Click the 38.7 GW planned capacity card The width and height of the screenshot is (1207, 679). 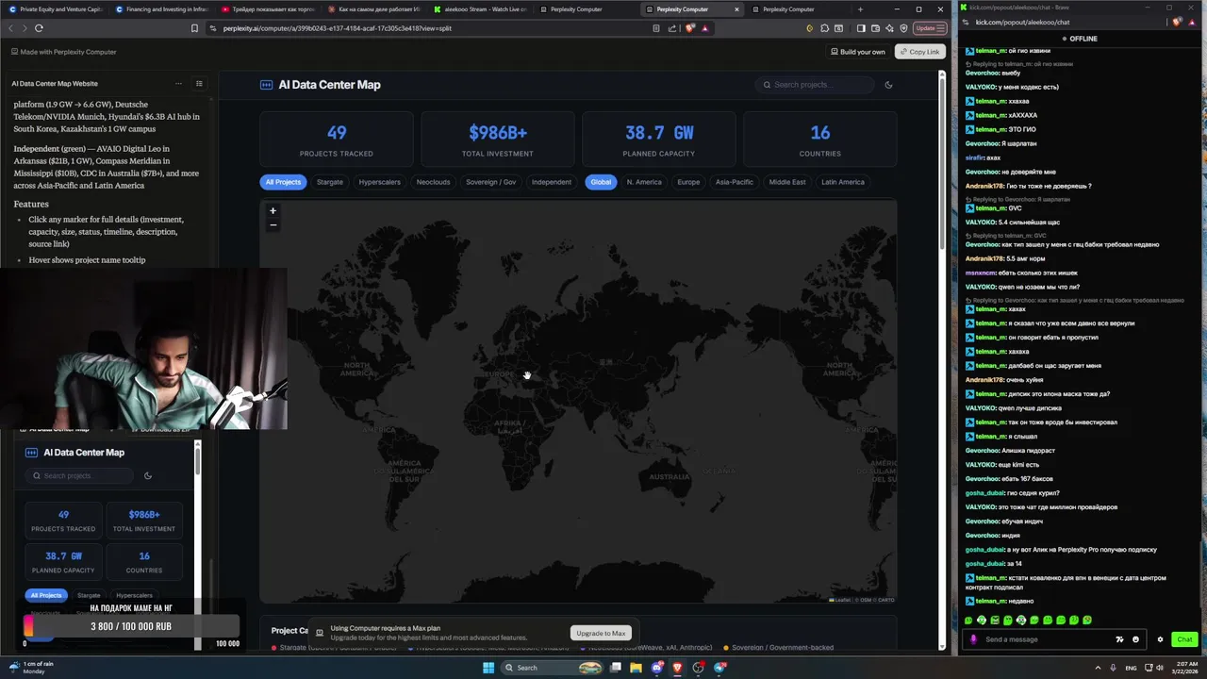[659, 139]
